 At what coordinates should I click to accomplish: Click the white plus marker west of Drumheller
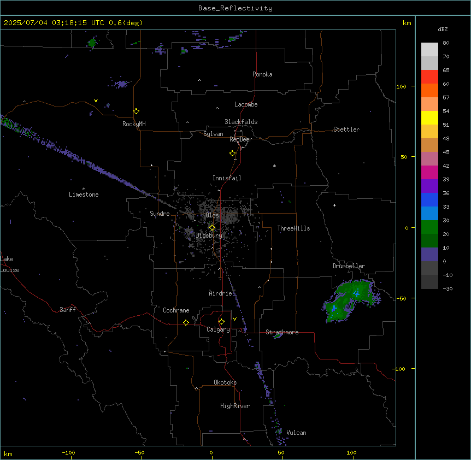pyautogui.click(x=334, y=205)
